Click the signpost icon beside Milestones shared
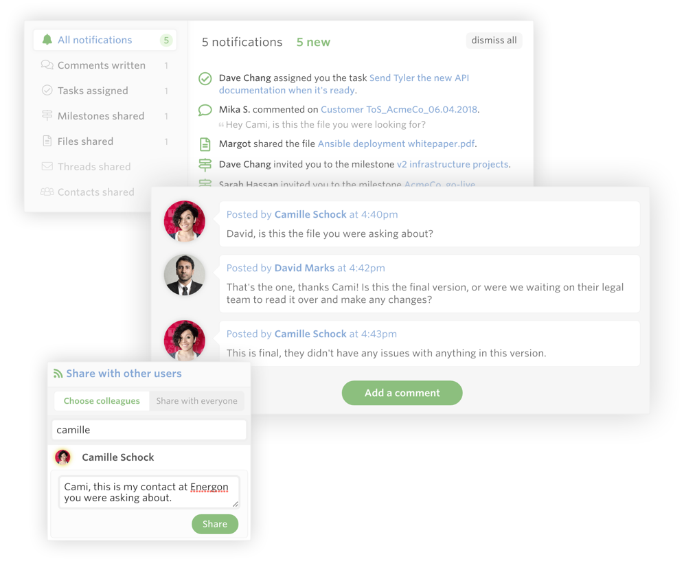This screenshot has height=561, width=684. pyautogui.click(x=47, y=115)
